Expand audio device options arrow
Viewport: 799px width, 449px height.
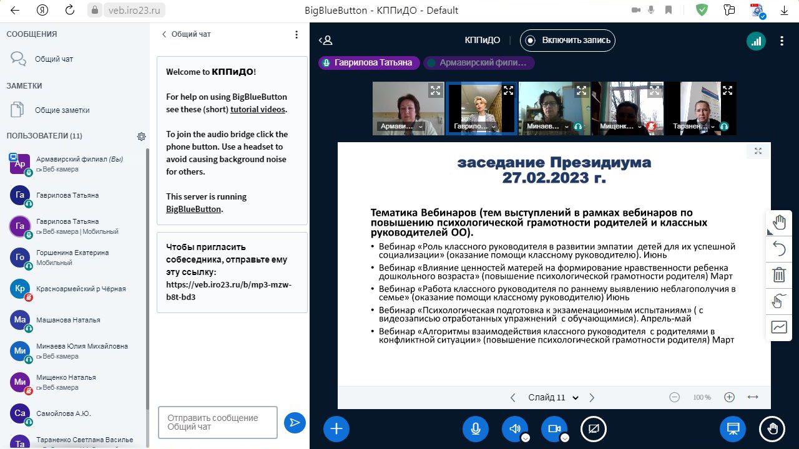(x=526, y=438)
